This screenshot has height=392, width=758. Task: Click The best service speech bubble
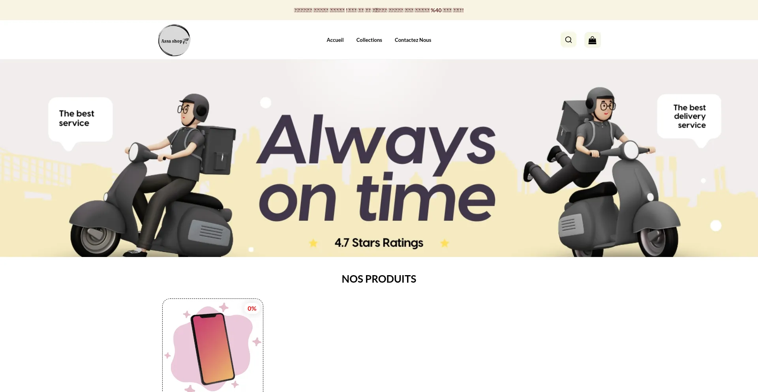(x=81, y=120)
